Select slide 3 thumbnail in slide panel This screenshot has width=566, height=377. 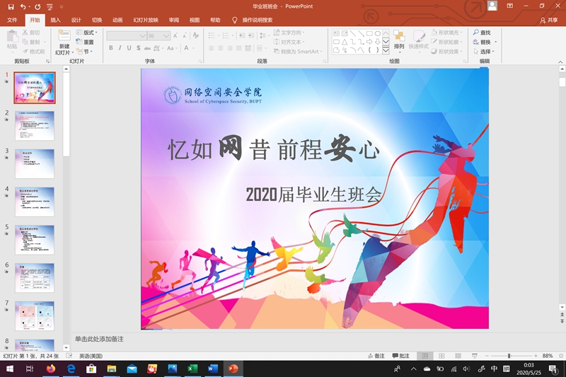click(35, 163)
